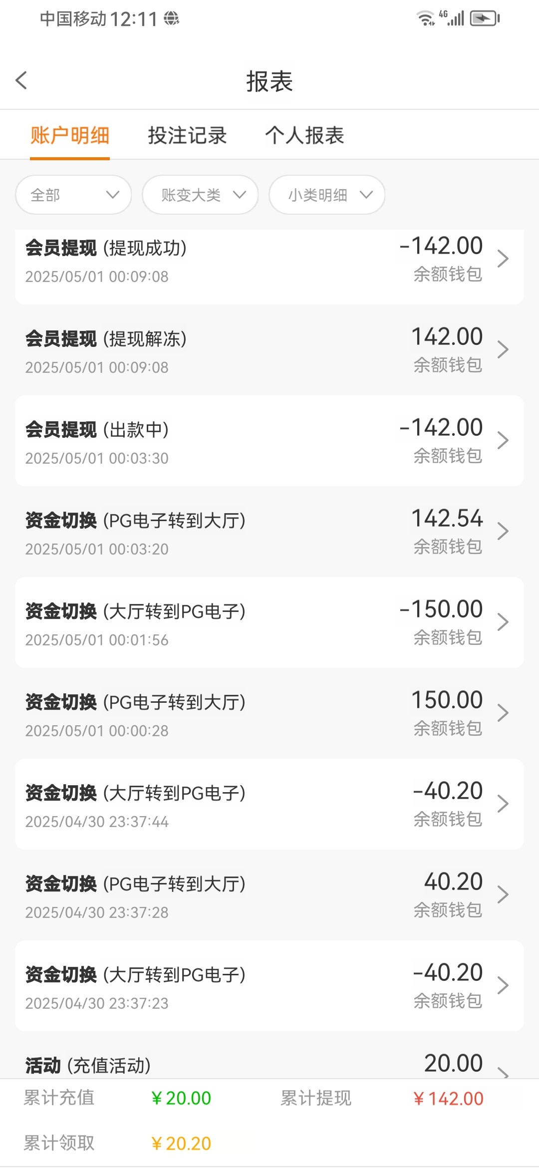Image resolution: width=539 pixels, height=1168 pixels.
Task: Tap the back arrow icon
Action: [21, 80]
